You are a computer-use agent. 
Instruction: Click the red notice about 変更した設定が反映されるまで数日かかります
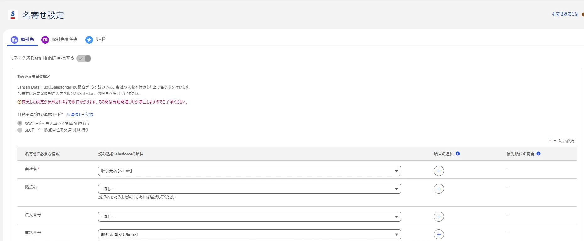coord(105,102)
